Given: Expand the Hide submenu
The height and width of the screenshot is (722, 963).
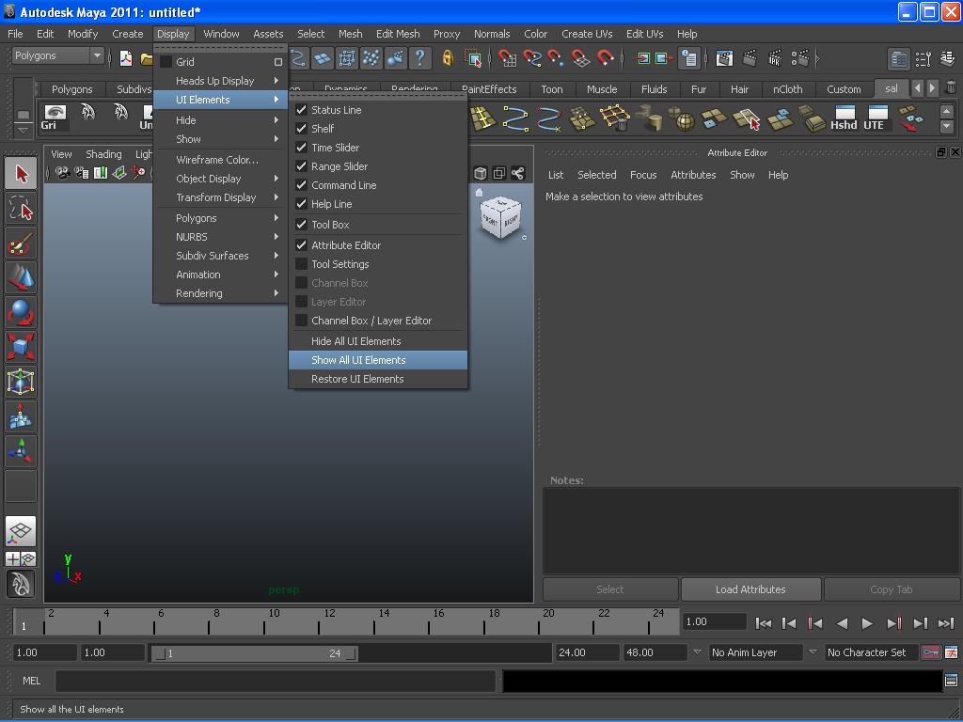Looking at the screenshot, I should [x=220, y=120].
